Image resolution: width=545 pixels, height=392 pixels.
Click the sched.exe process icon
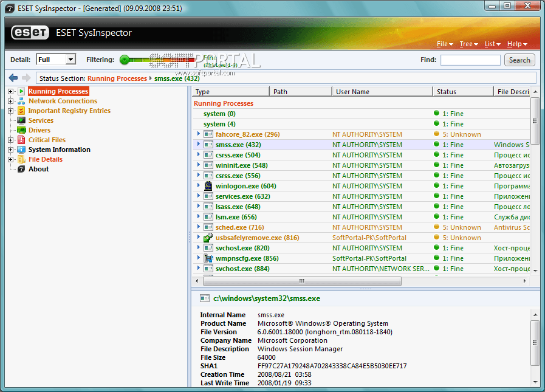[208, 227]
